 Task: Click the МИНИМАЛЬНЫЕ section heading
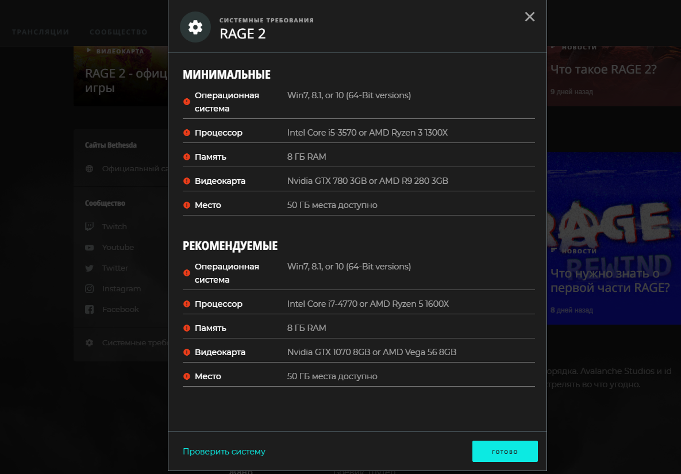click(x=226, y=75)
